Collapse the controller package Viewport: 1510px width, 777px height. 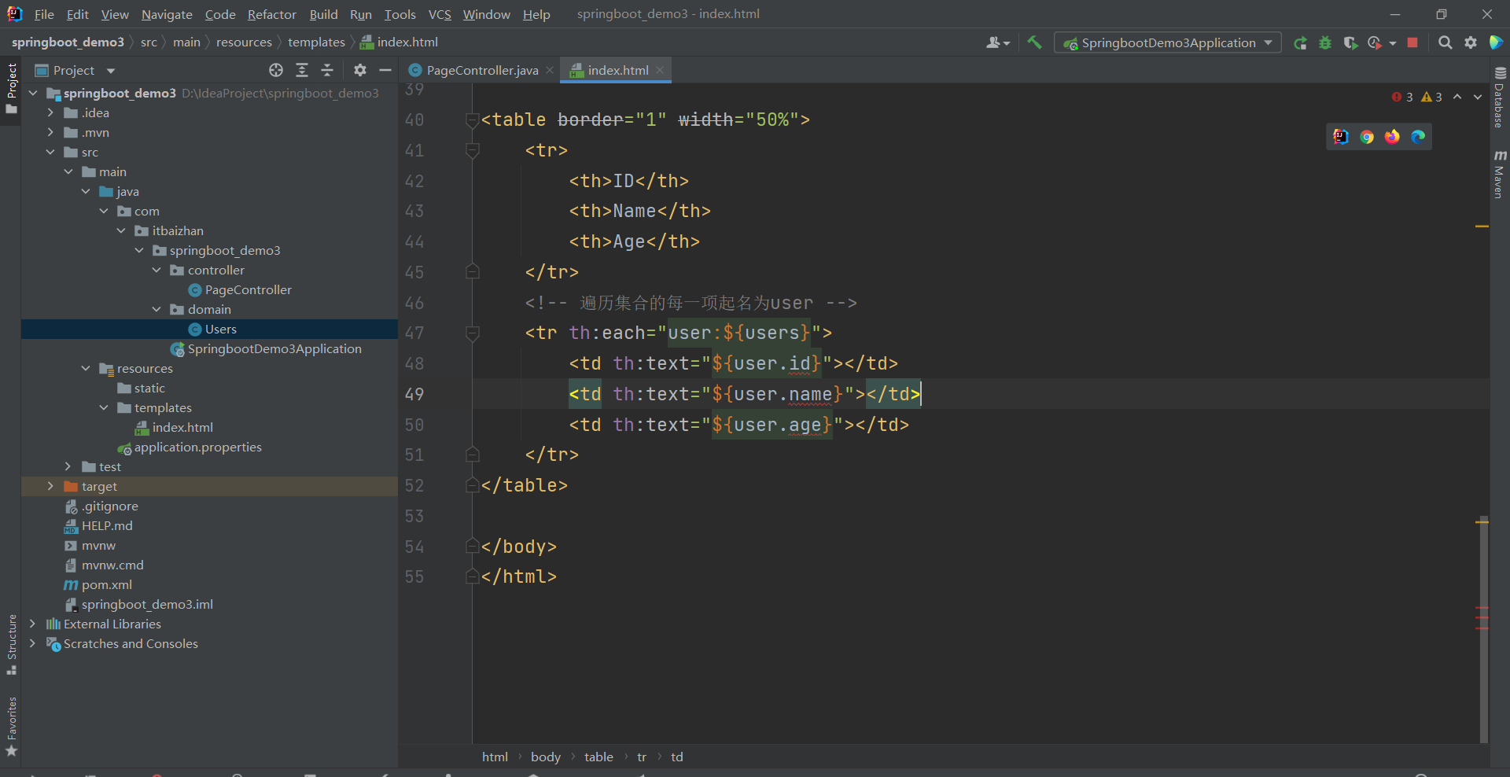[x=157, y=270]
